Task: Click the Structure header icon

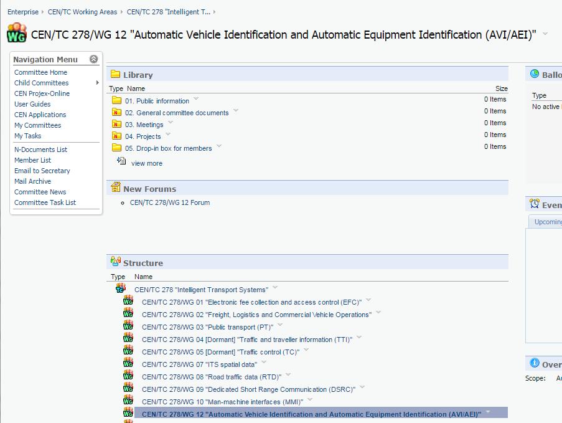Action: point(115,261)
